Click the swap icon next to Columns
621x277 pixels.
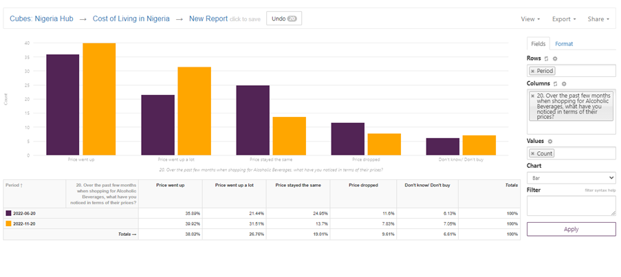click(x=556, y=83)
